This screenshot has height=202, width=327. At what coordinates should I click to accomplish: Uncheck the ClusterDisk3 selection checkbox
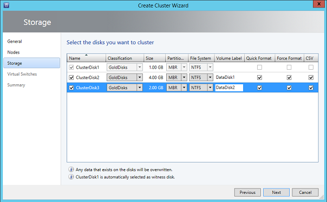coord(71,88)
